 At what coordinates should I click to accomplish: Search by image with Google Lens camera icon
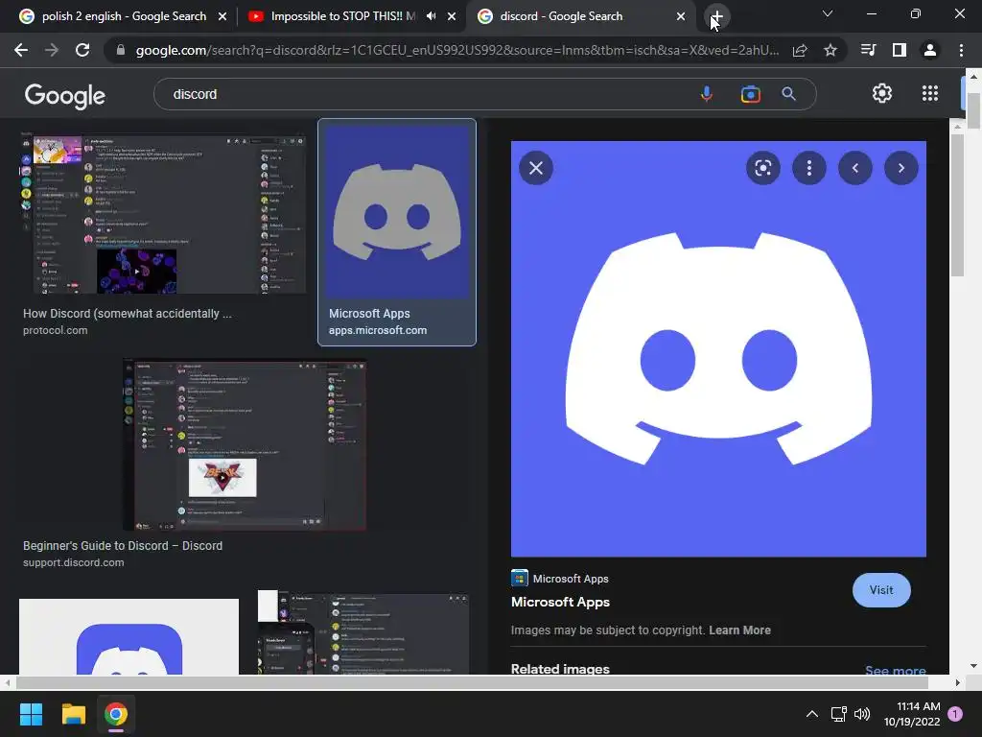point(750,94)
